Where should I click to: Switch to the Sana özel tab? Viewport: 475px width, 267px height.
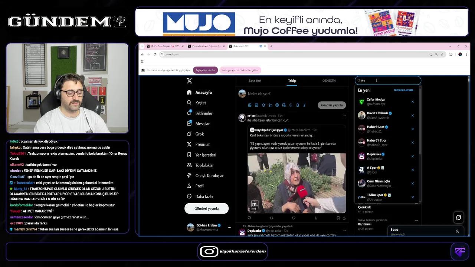255,80
